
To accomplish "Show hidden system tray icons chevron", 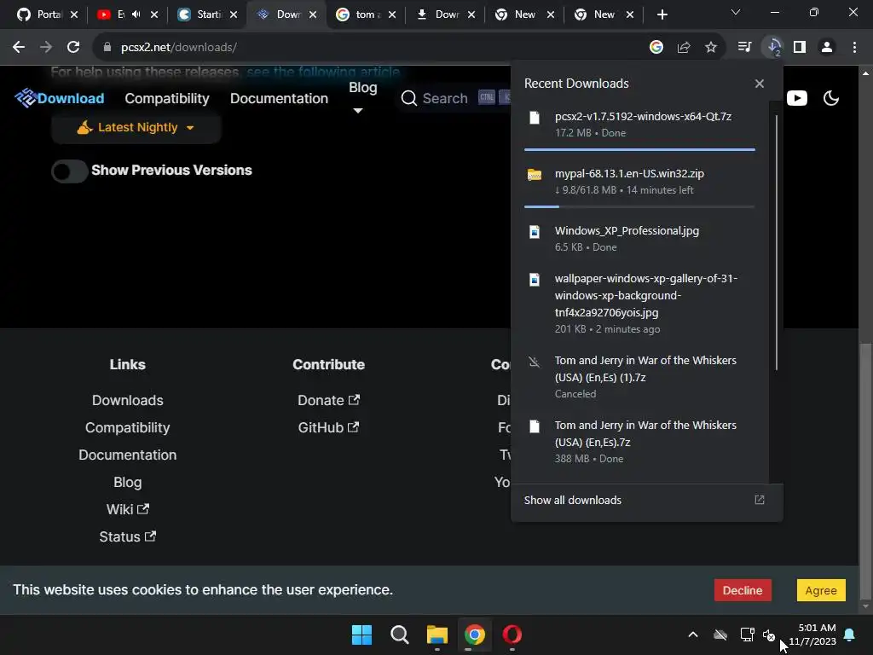I will [693, 635].
